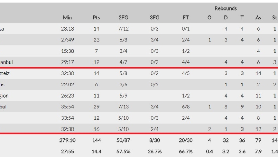The image size is (278, 158).
Task: Open the team link ending in 'steiz'
Action: pyautogui.click(x=7, y=73)
